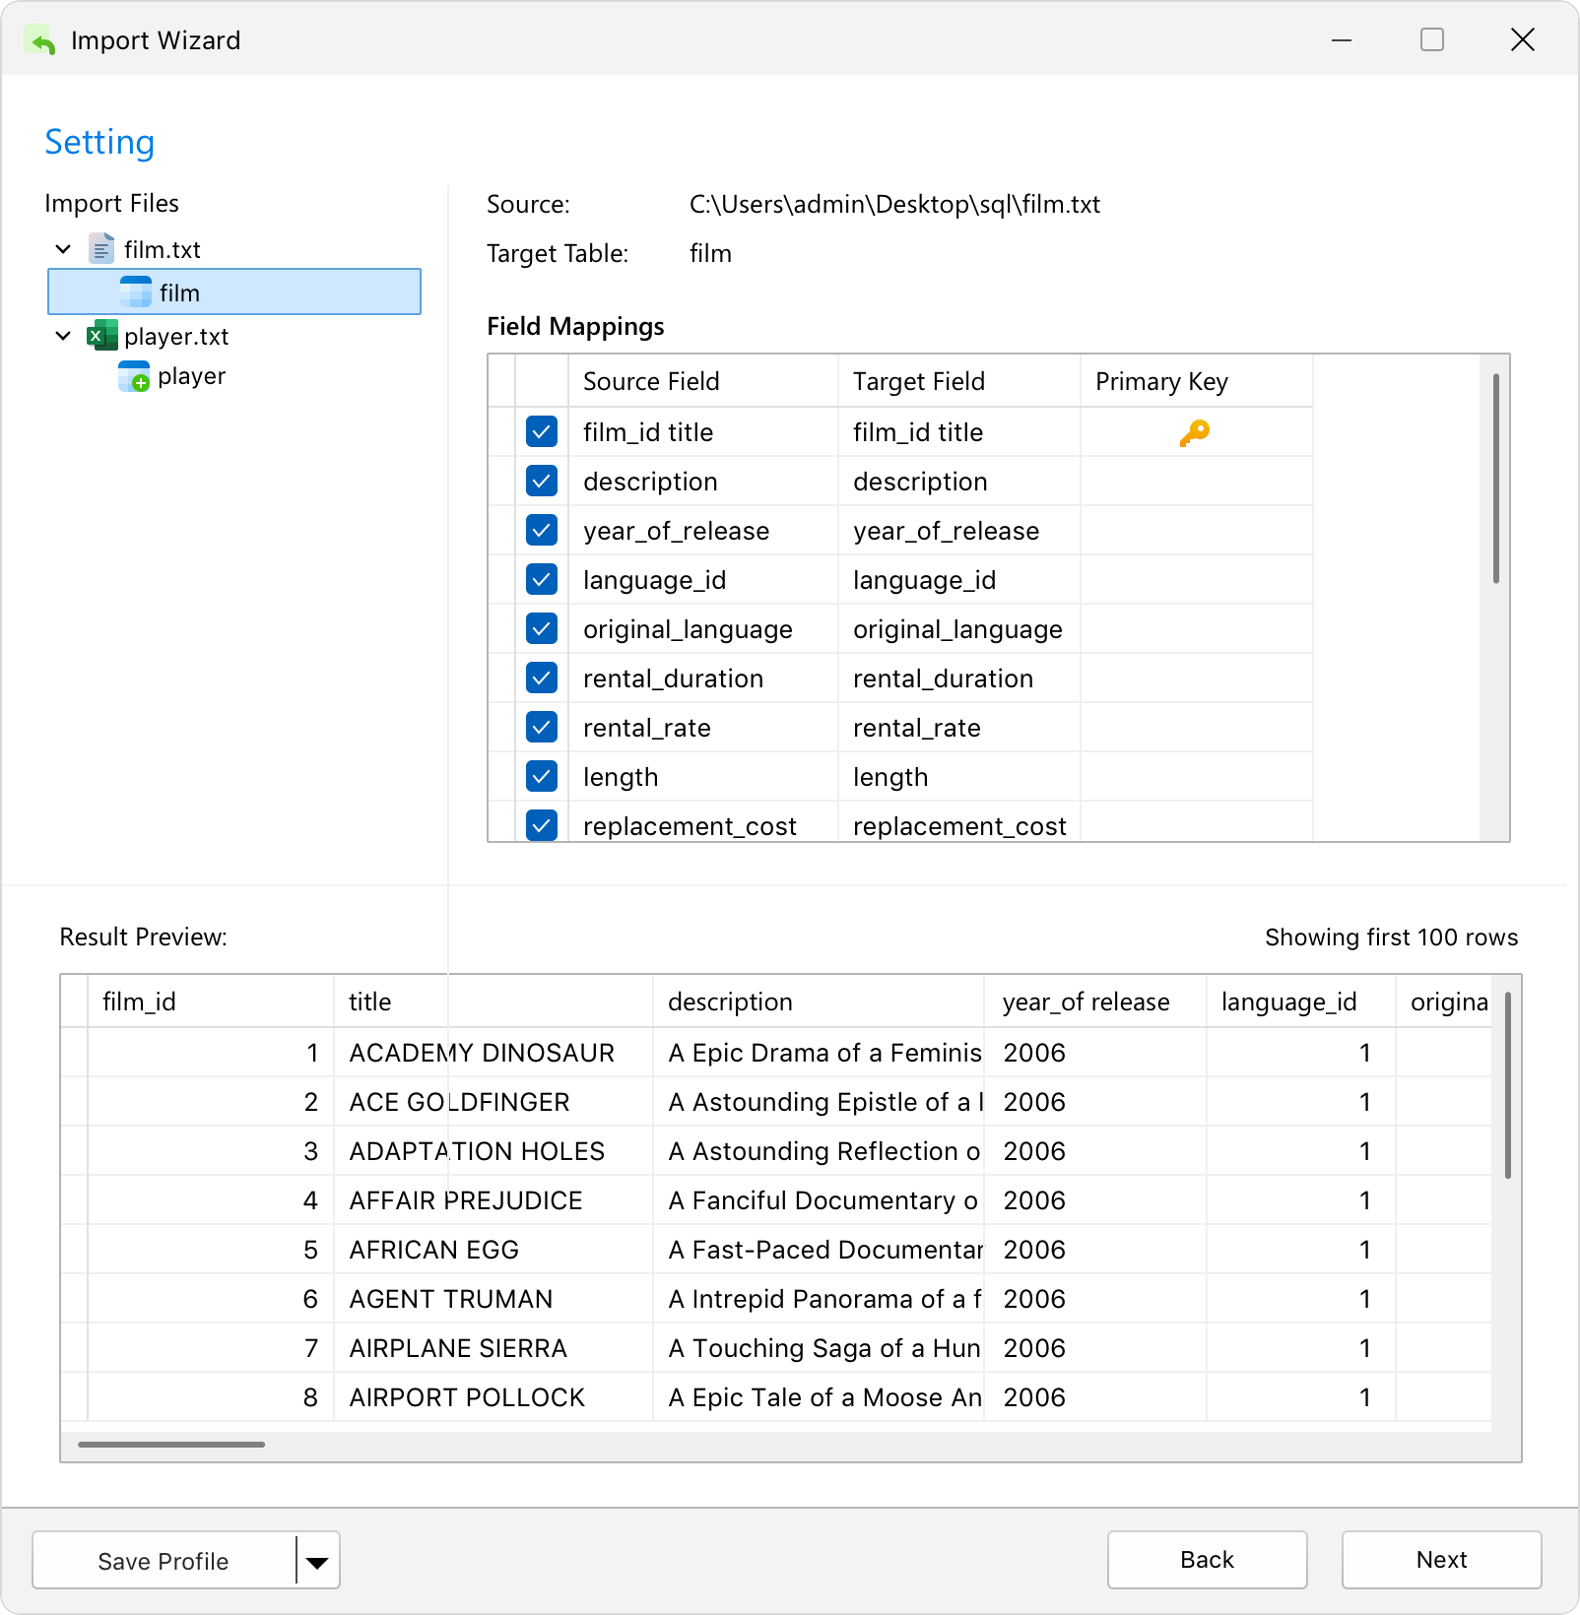This screenshot has height=1615, width=1580.
Task: Collapse the film.txt tree node
Action: pyautogui.click(x=64, y=249)
